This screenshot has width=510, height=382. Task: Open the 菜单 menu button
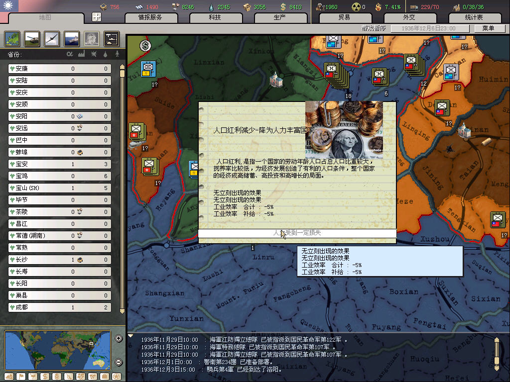coord(489,28)
